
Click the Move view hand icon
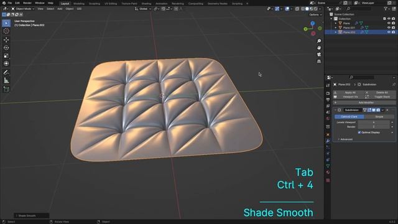click(x=319, y=48)
